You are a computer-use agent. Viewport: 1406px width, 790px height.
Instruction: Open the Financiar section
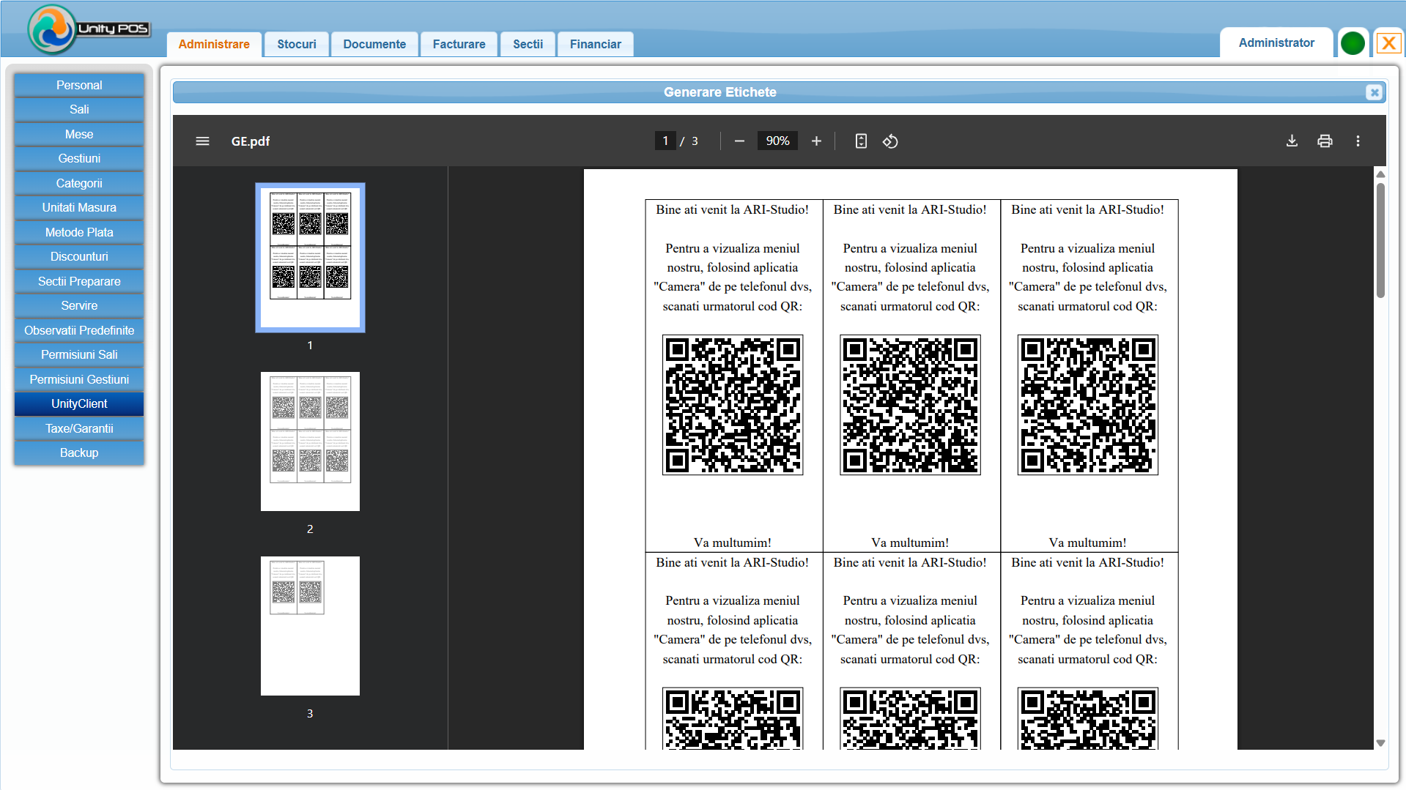click(x=595, y=44)
